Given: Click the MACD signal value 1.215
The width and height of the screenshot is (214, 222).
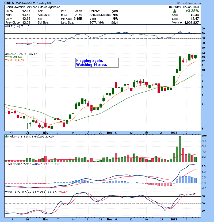Looking at the screenshot, I should click(45, 164).
